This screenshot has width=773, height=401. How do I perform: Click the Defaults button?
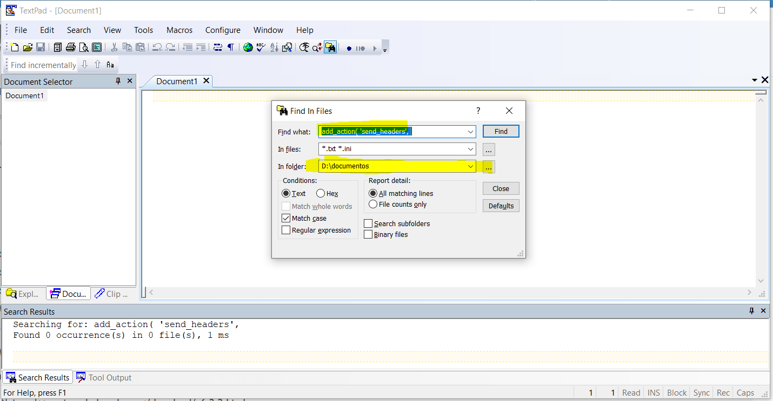[x=501, y=206]
